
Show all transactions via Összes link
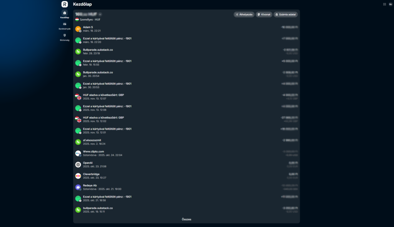(187, 219)
